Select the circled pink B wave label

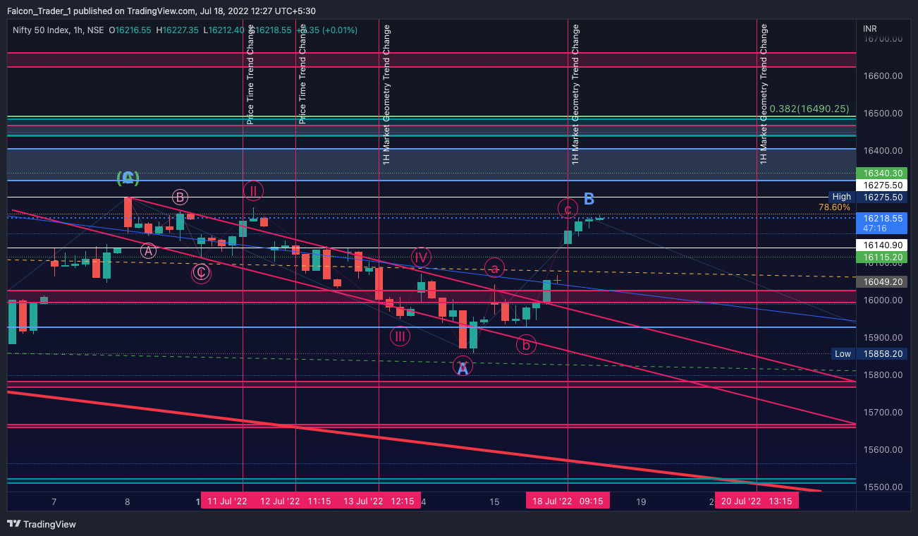(x=180, y=197)
